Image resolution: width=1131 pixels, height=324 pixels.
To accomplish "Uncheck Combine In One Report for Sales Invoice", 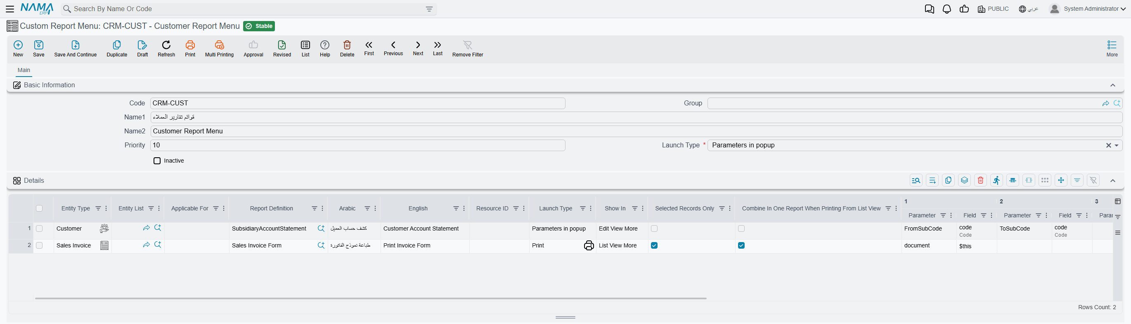I will 741,245.
